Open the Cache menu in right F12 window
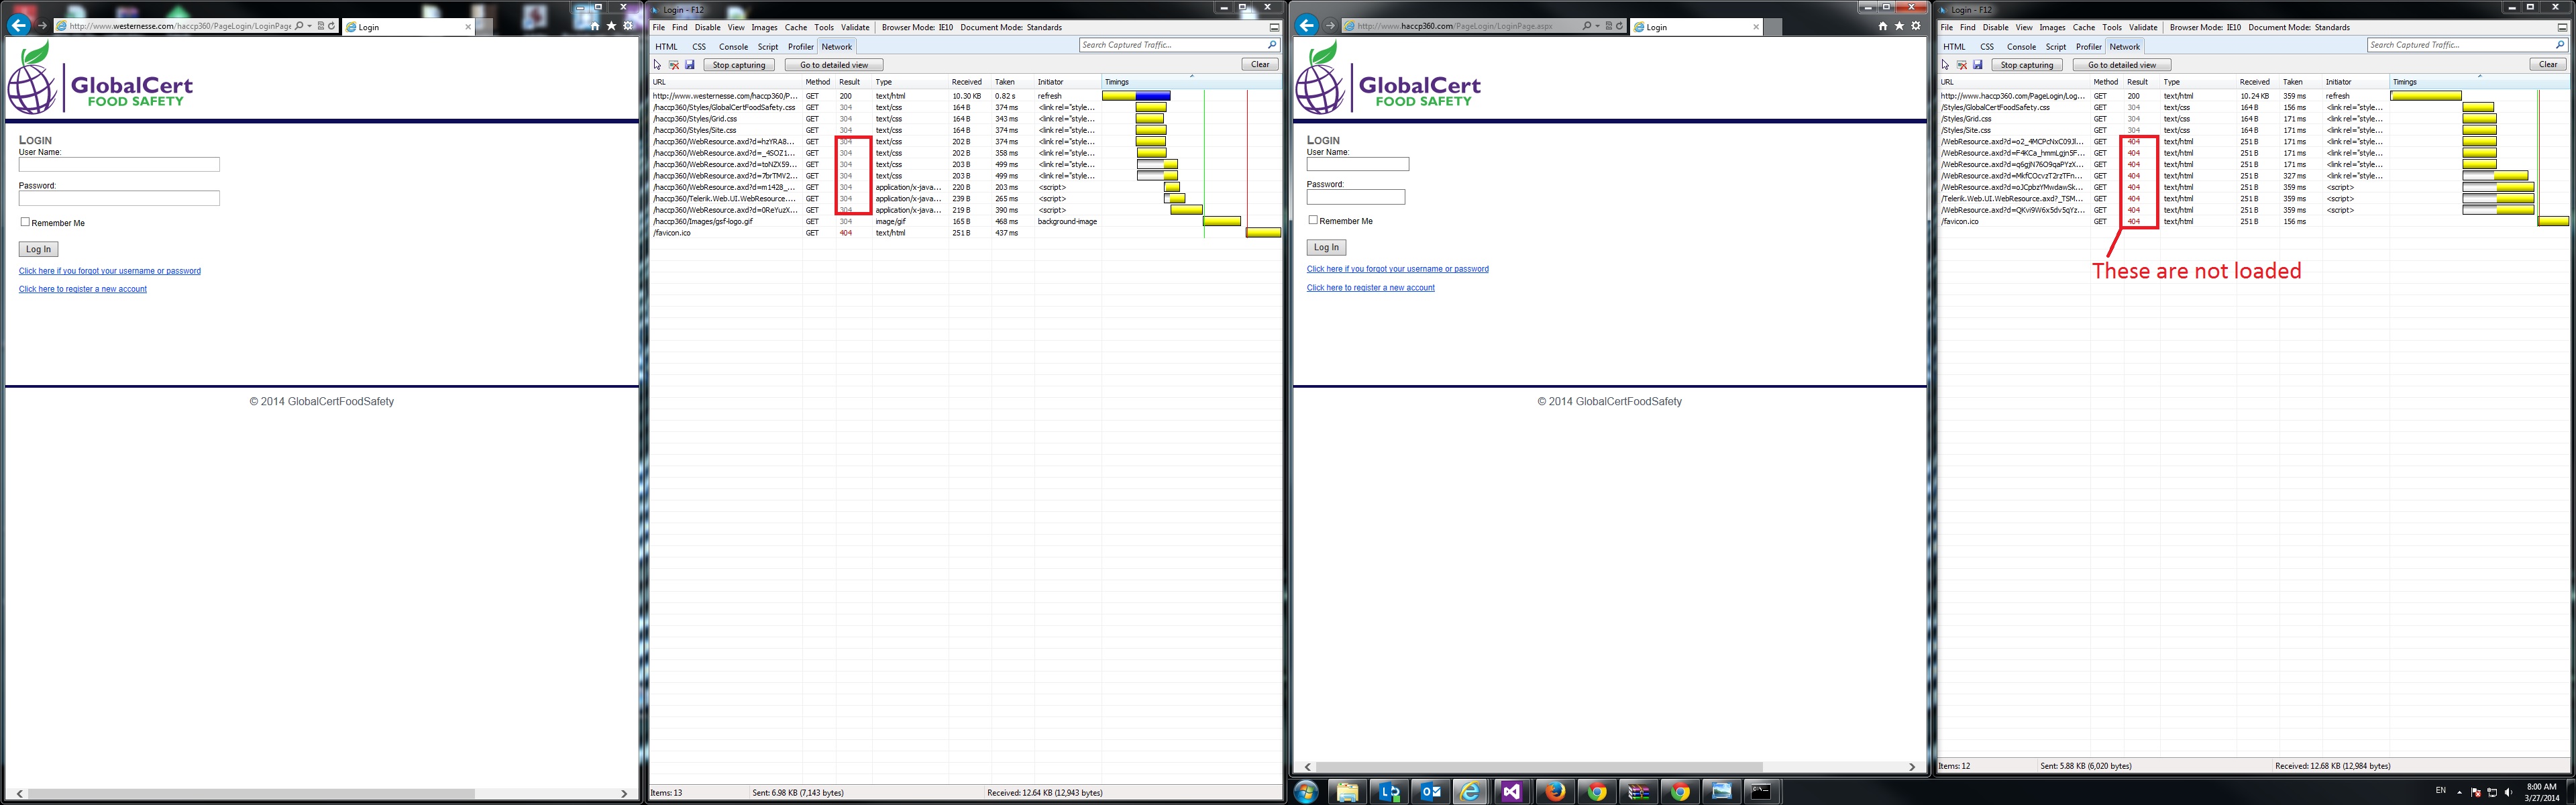 point(2084,28)
